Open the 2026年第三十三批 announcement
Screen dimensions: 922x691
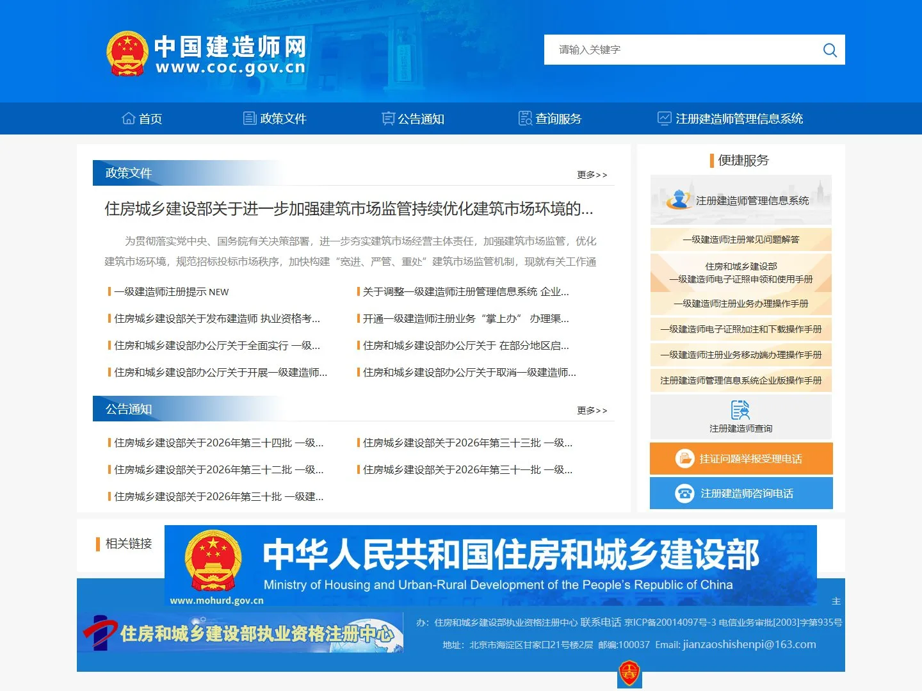click(x=467, y=443)
